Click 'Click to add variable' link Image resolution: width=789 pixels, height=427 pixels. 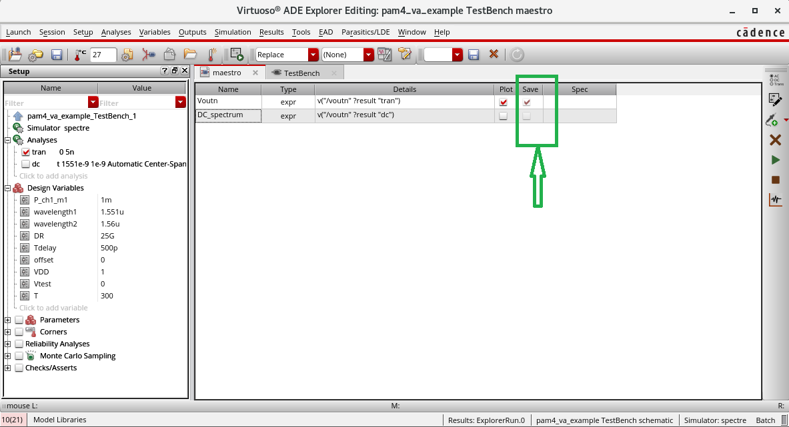point(53,308)
